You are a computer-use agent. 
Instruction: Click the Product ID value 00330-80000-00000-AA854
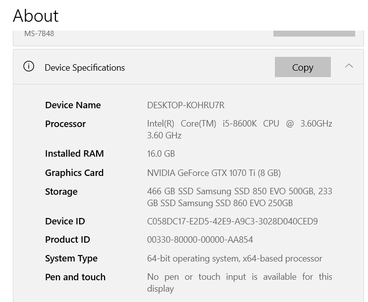tap(200, 239)
